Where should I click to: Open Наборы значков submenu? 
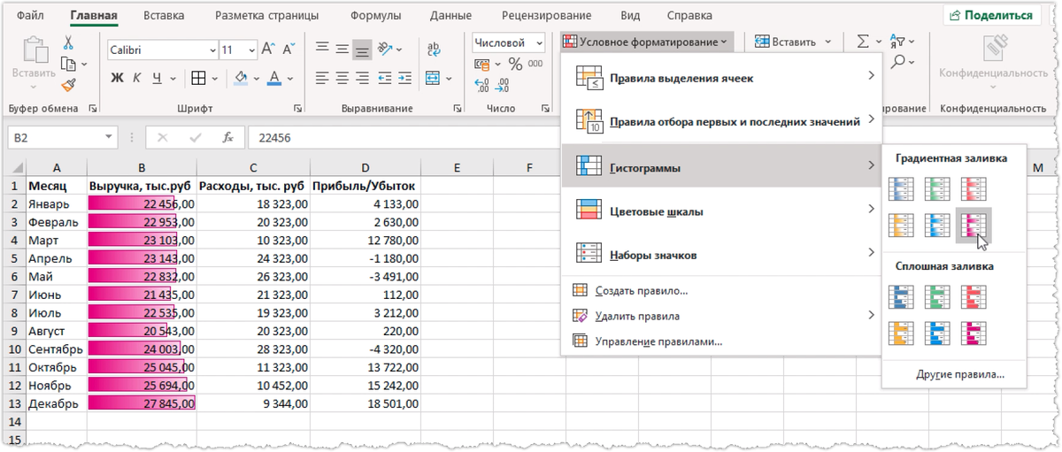(x=721, y=255)
